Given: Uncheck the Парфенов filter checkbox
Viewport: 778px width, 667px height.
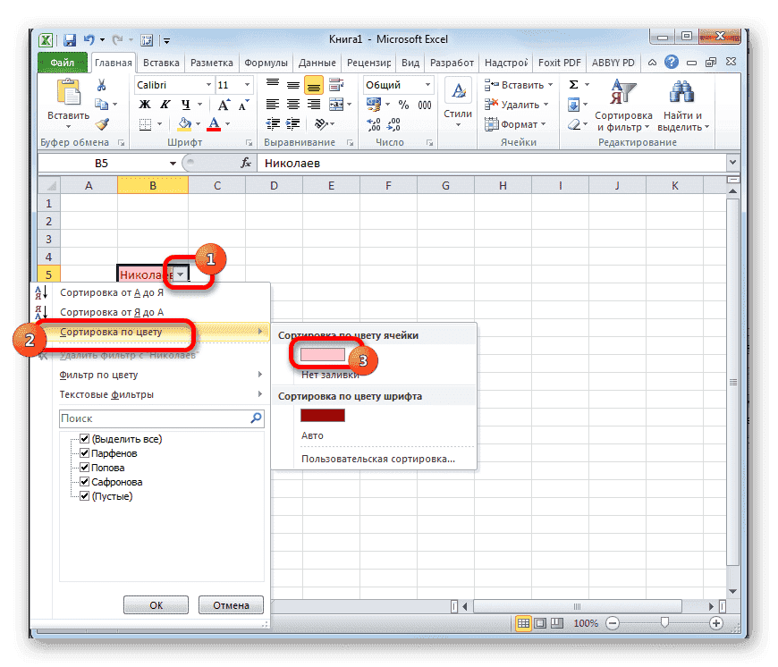Looking at the screenshot, I should point(85,452).
